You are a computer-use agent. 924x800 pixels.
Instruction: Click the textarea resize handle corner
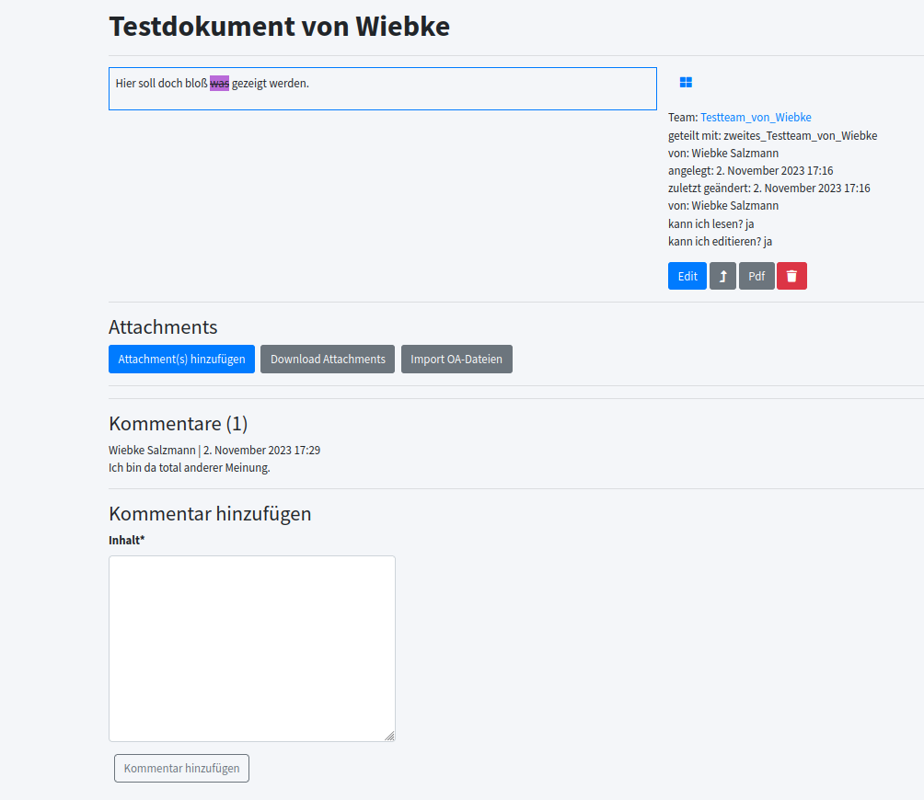coord(389,736)
